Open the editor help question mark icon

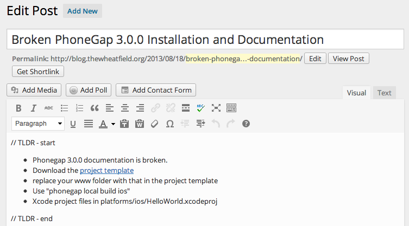coord(246,124)
